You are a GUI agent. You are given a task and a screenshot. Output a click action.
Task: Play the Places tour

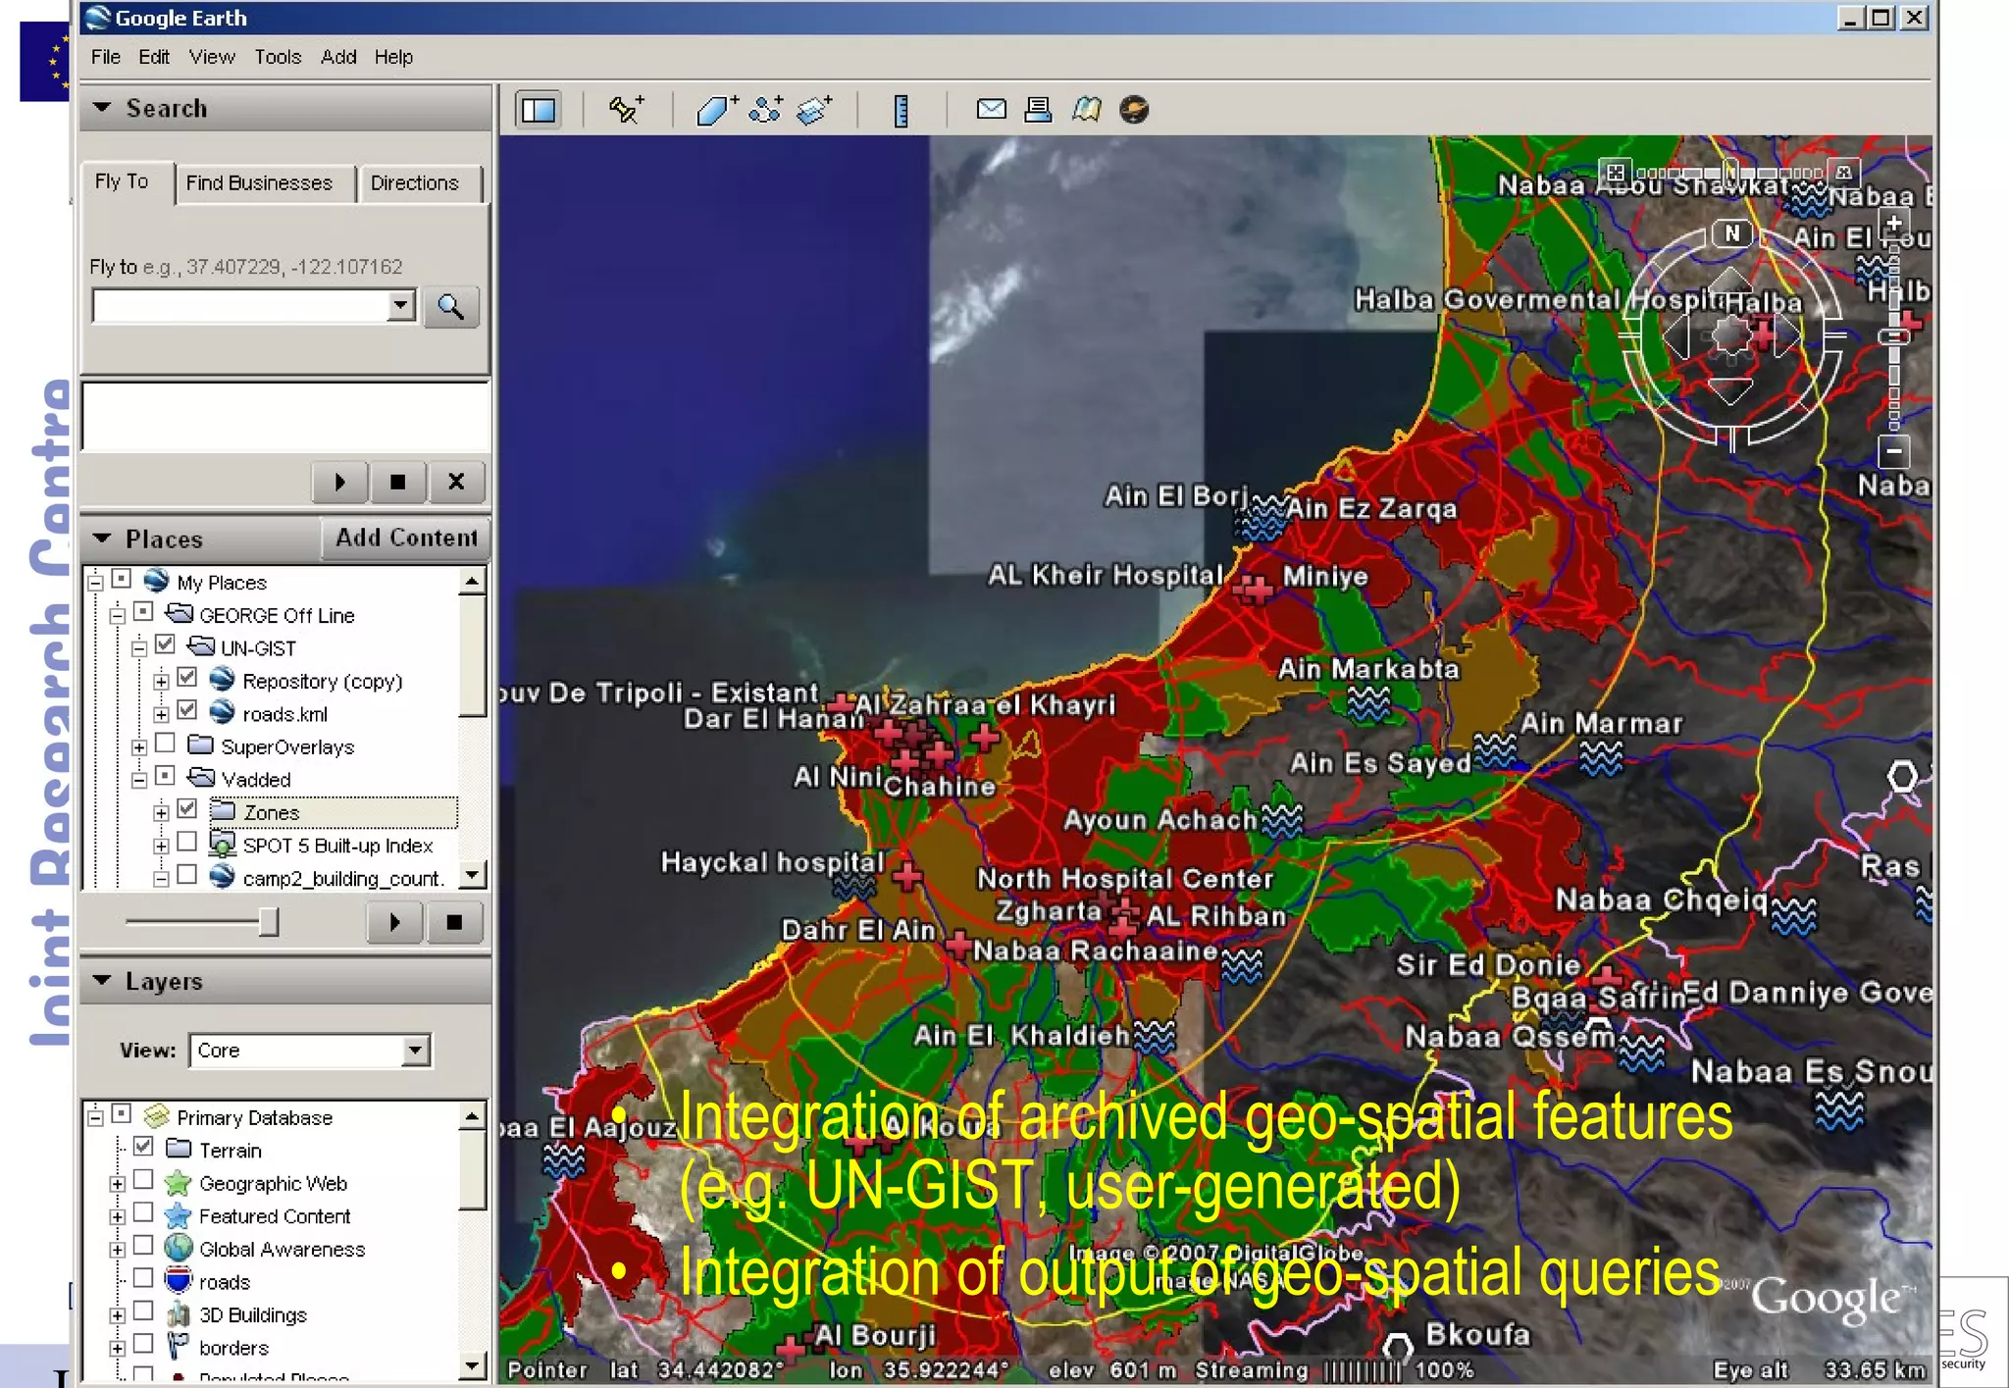394,922
